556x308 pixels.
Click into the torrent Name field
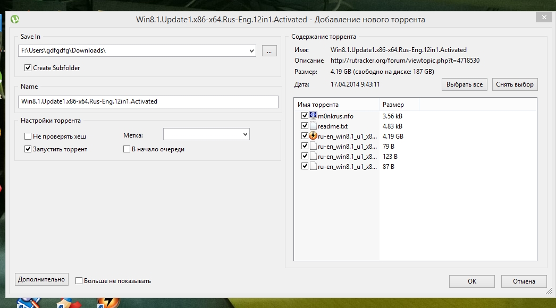[148, 102]
